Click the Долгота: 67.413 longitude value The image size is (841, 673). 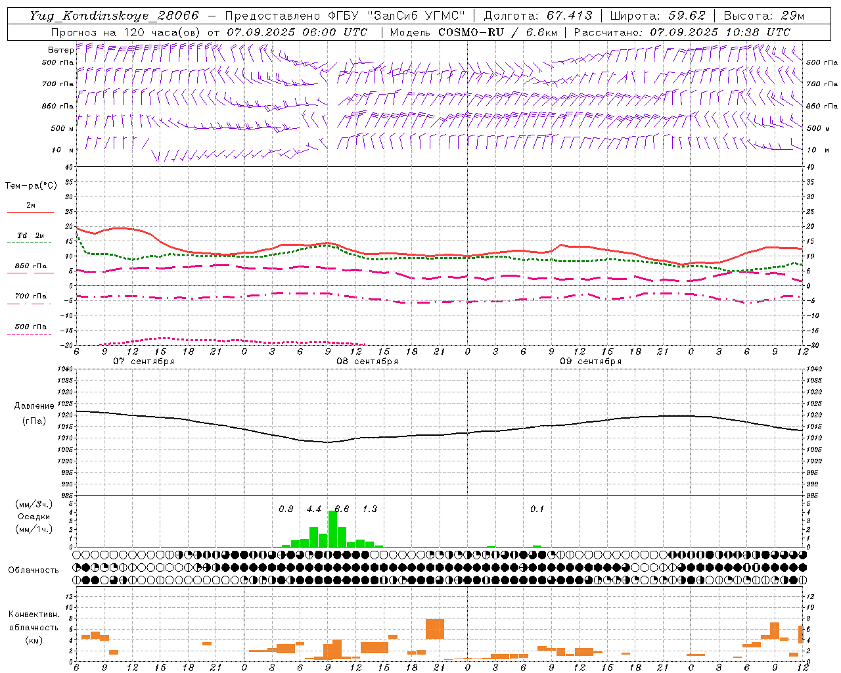537,16
